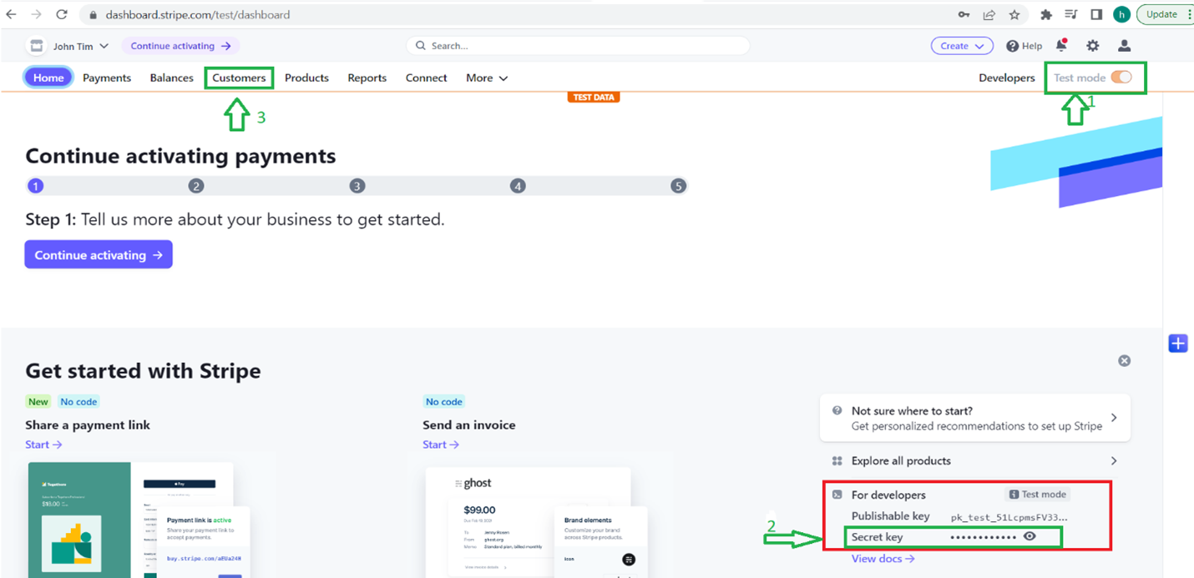The height and width of the screenshot is (578, 1194).
Task: Open the notifications bell
Action: 1061,46
